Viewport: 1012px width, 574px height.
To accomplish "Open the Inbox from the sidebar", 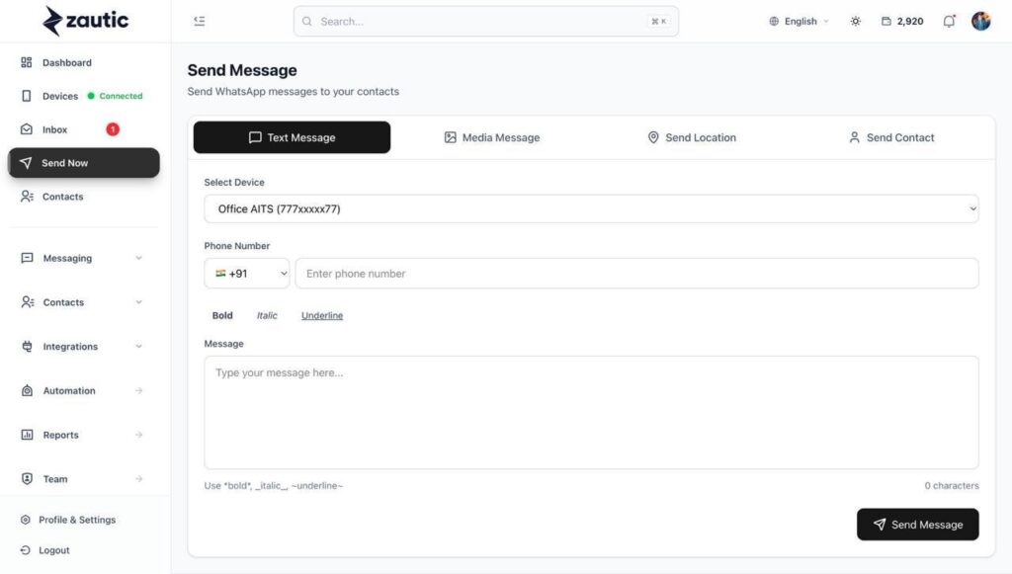I will coord(55,129).
